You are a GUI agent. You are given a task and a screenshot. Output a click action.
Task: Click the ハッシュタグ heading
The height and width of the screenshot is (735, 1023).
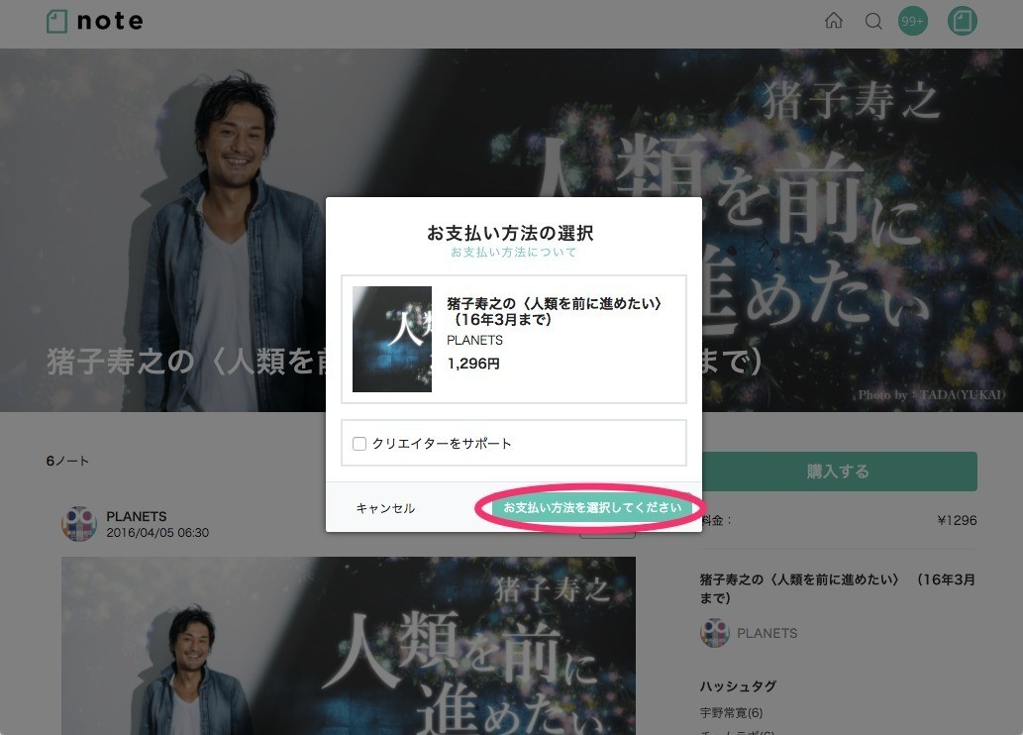pos(738,686)
